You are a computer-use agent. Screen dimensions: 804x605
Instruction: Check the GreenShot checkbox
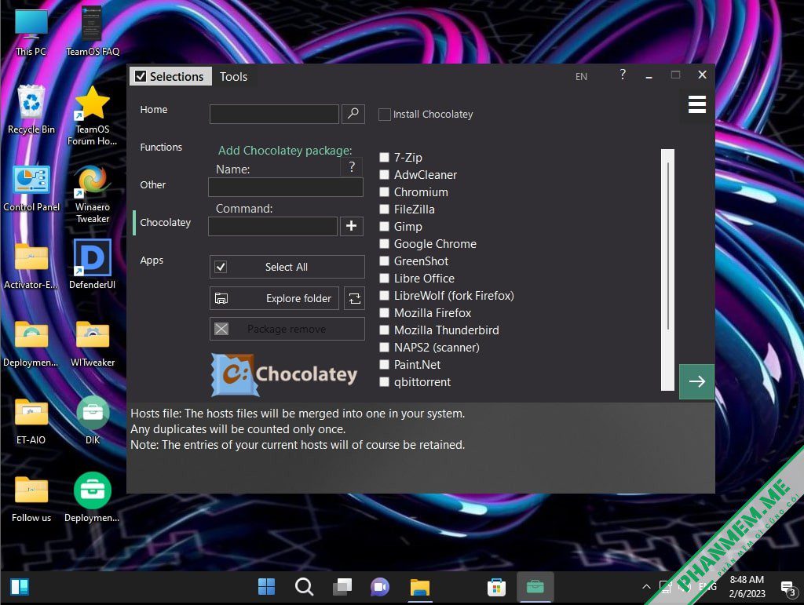tap(384, 261)
